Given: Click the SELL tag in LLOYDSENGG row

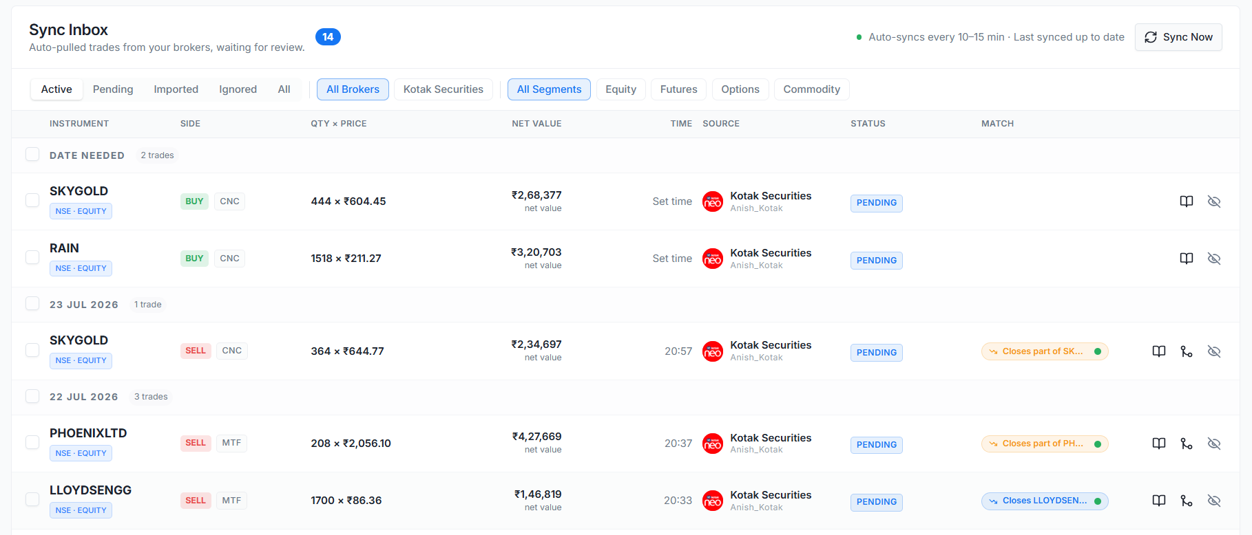Looking at the screenshot, I should coord(196,501).
